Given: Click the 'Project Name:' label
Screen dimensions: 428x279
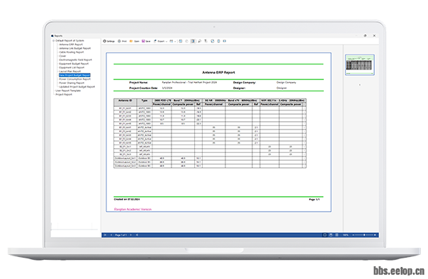Looking at the screenshot, I should [139, 82].
